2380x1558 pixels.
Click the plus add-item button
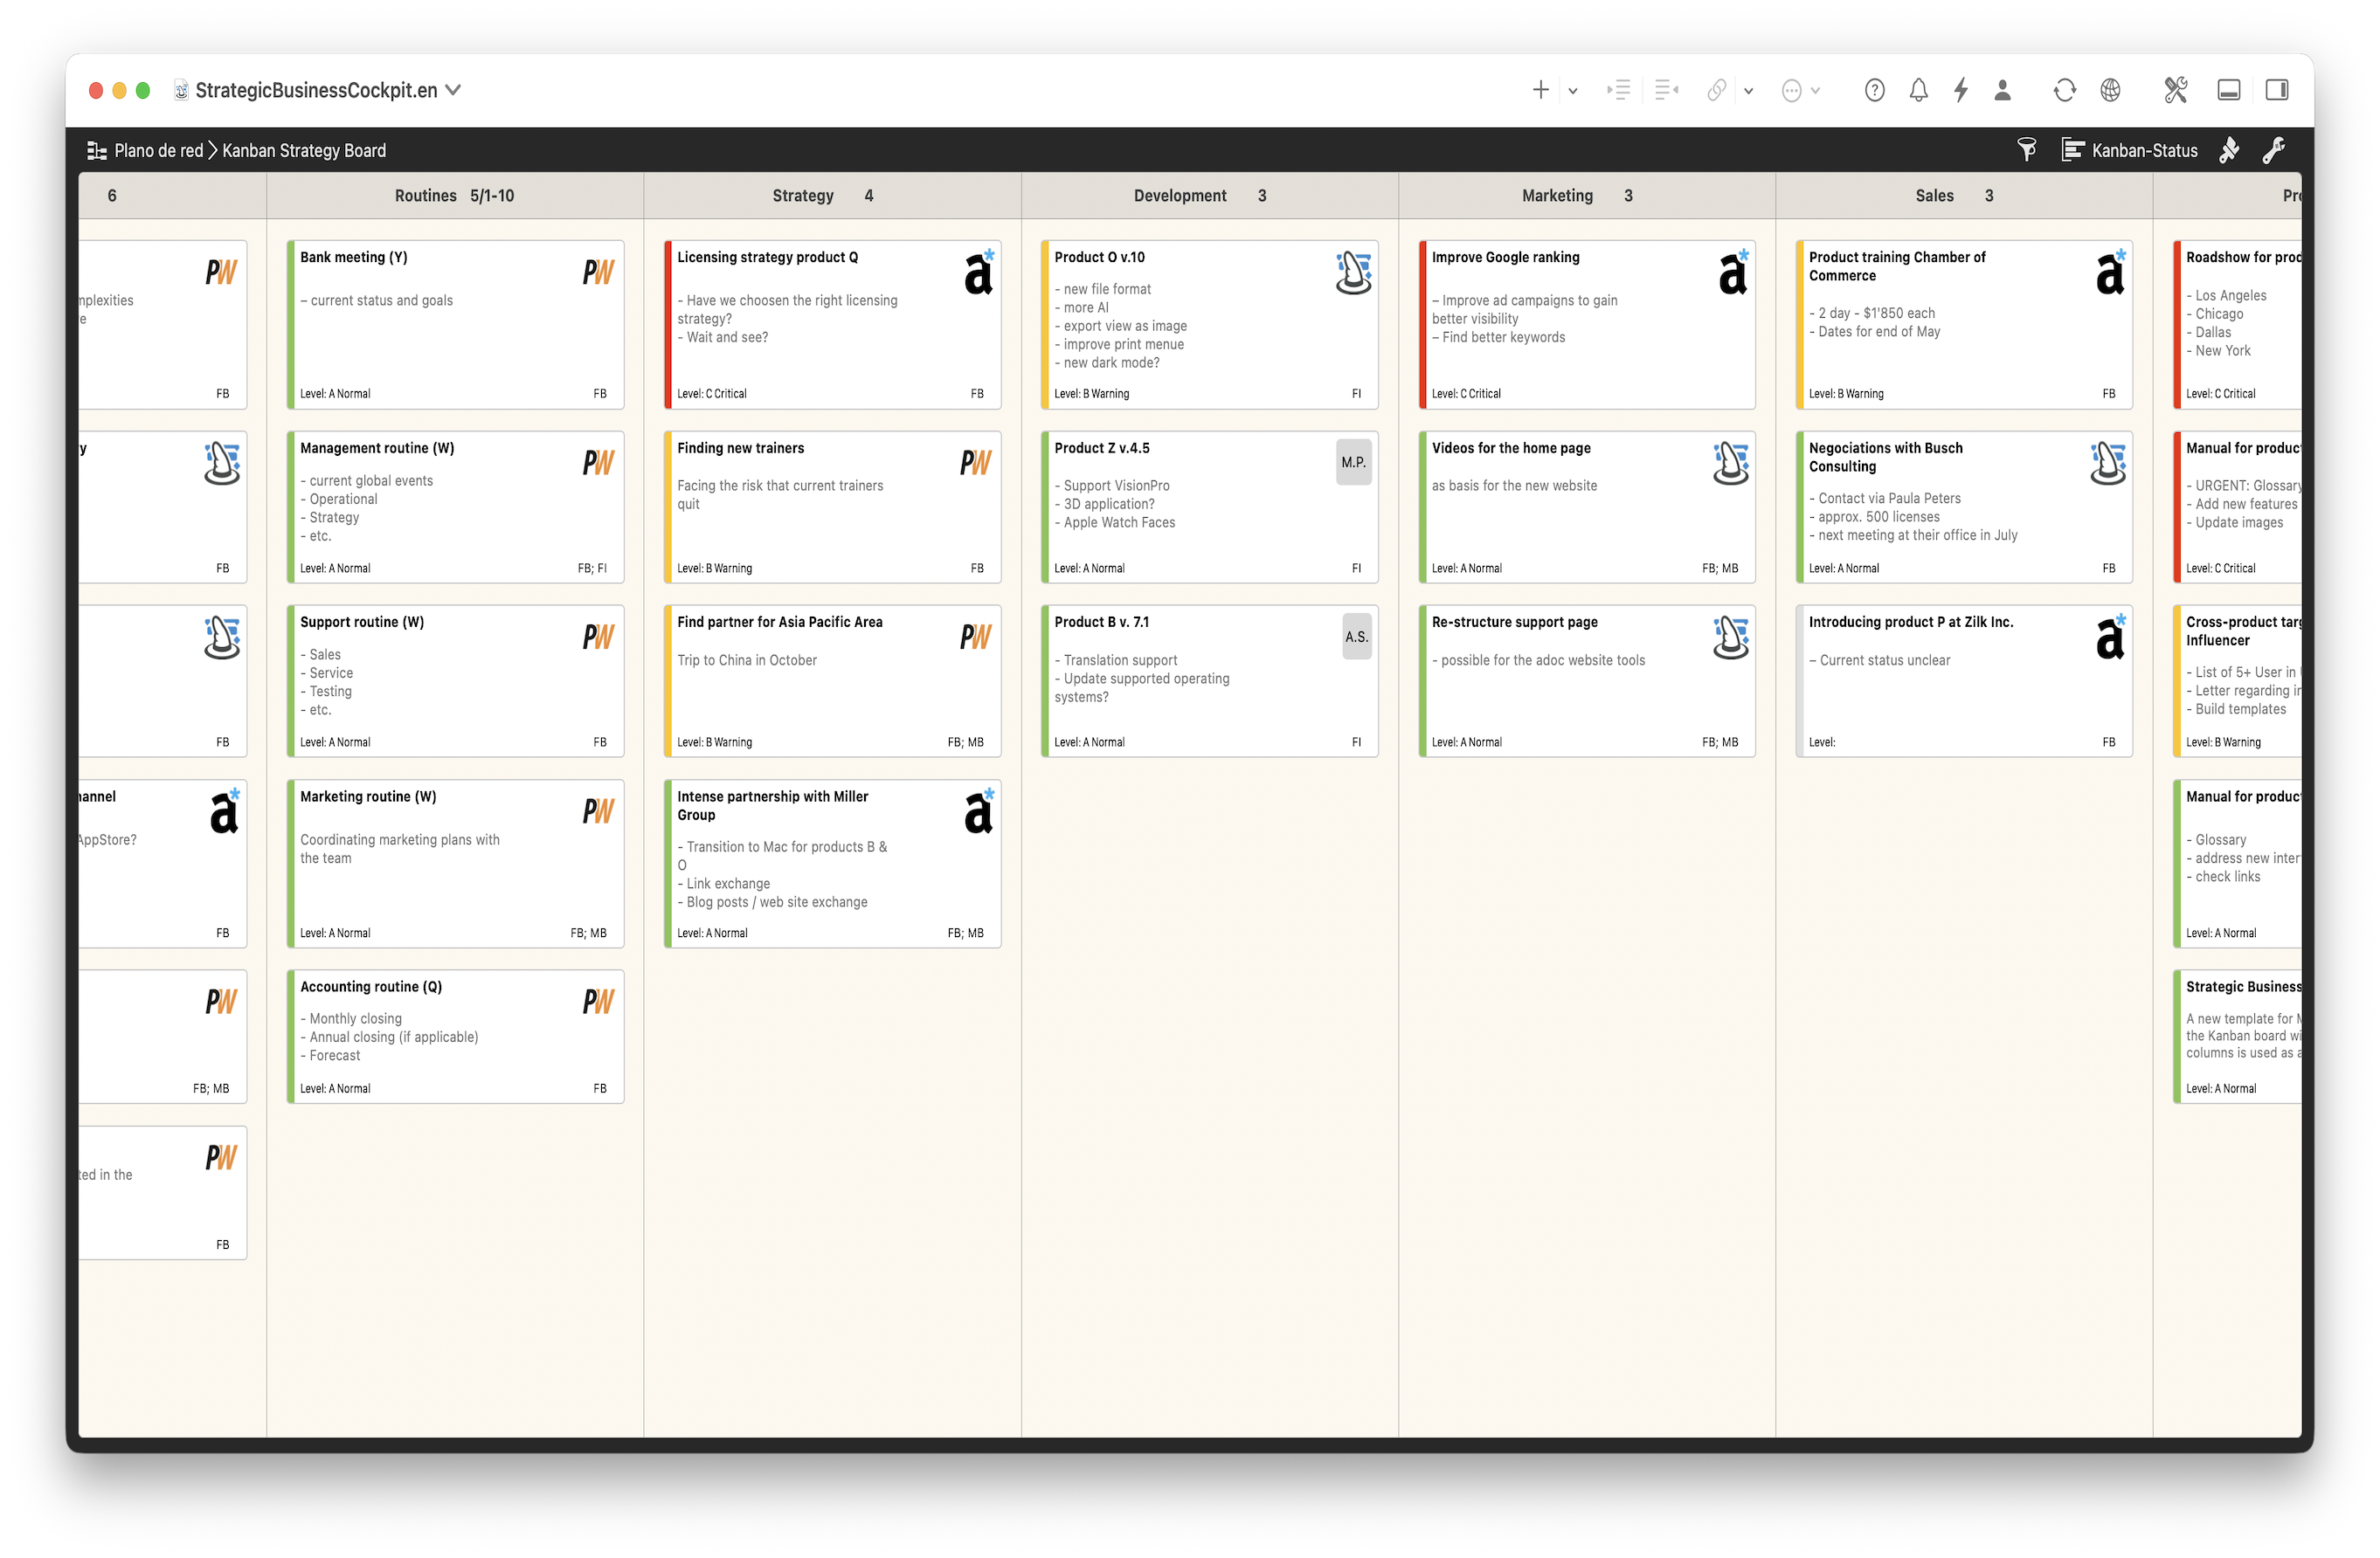coord(1540,90)
